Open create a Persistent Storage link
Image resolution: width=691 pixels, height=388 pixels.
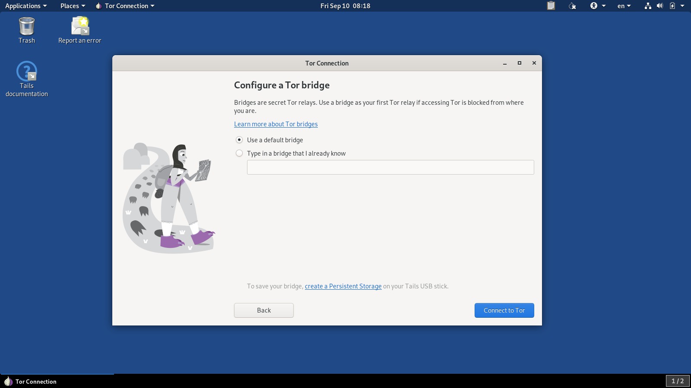click(x=343, y=286)
